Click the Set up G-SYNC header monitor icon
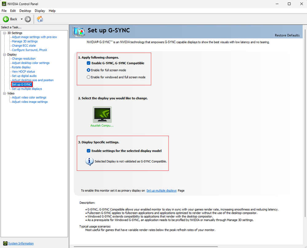This screenshot has width=307, height=248. click(x=79, y=32)
